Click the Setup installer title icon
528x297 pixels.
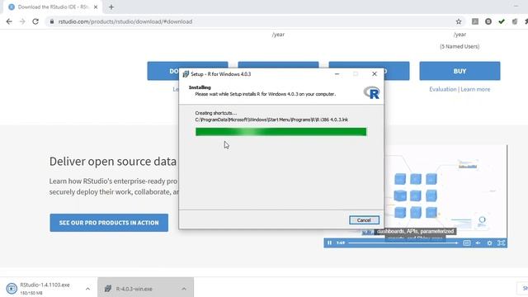point(186,74)
